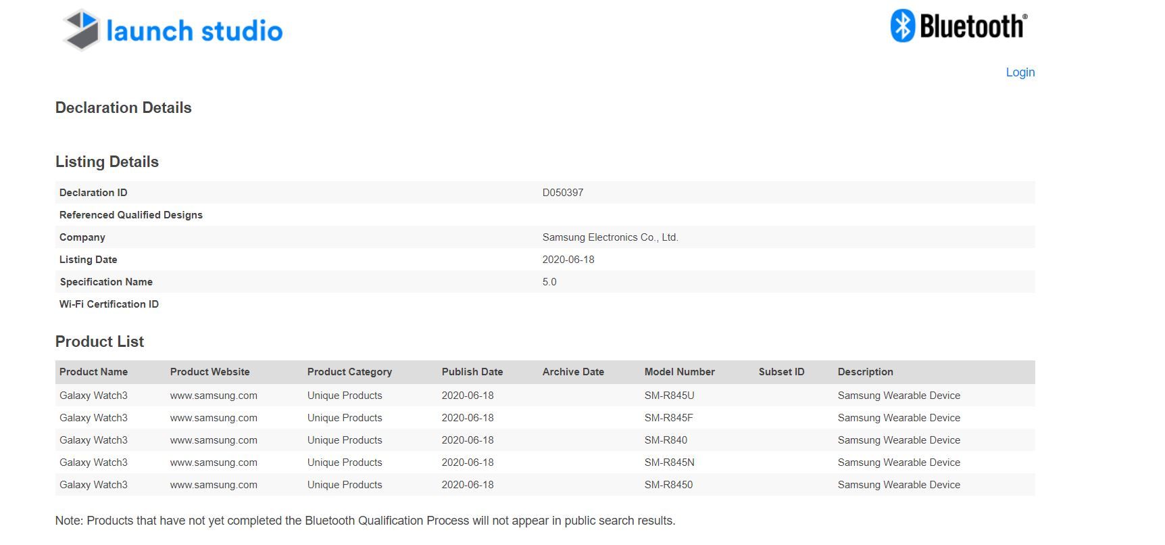Select model number SM-R8450
This screenshot has height=545, width=1165.
tap(668, 485)
